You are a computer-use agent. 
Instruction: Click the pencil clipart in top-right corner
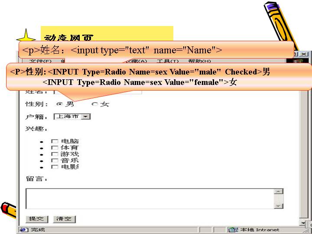281,24
